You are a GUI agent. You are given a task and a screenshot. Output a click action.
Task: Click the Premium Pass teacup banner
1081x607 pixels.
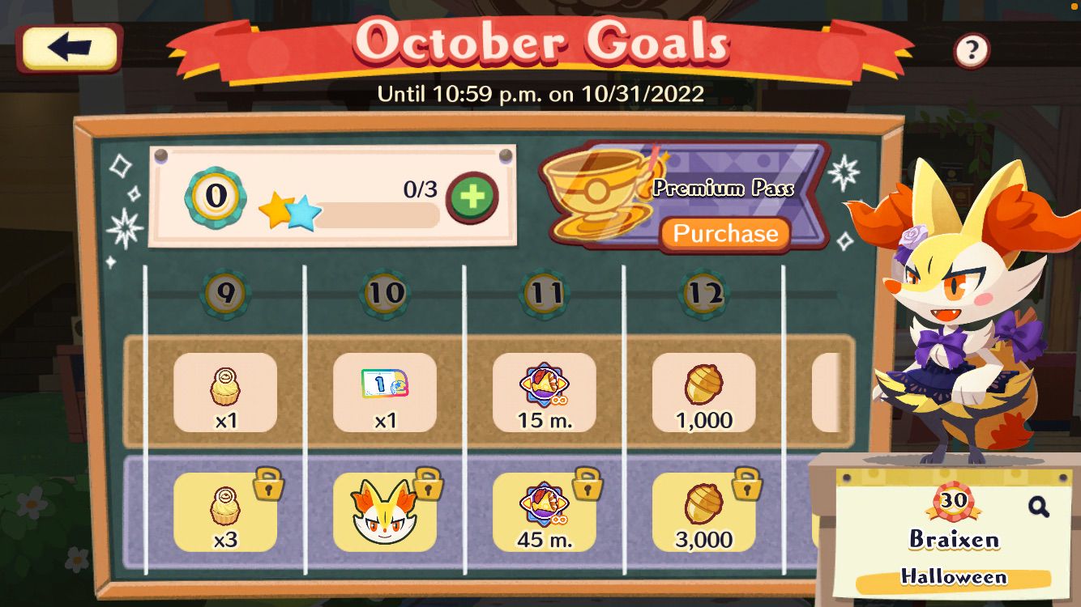(686, 195)
